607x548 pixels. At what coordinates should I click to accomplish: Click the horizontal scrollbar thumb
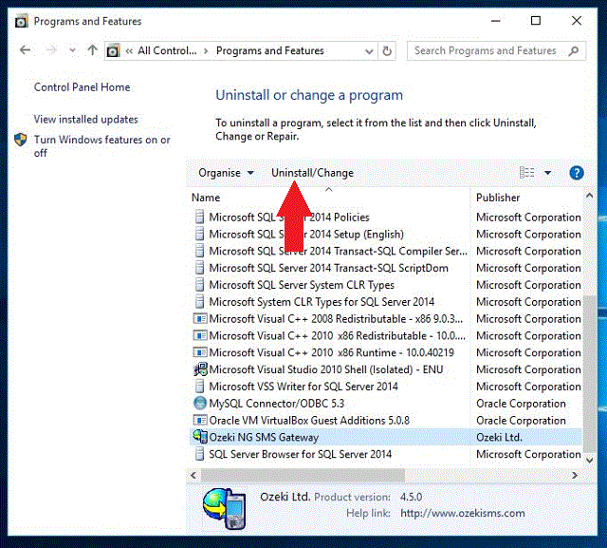pos(303,475)
